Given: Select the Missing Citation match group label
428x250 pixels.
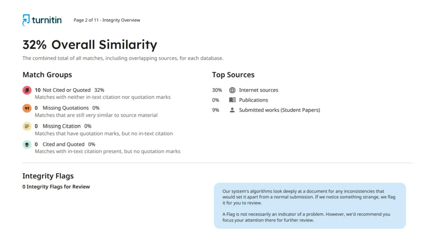Looking at the screenshot, I should tap(61, 126).
